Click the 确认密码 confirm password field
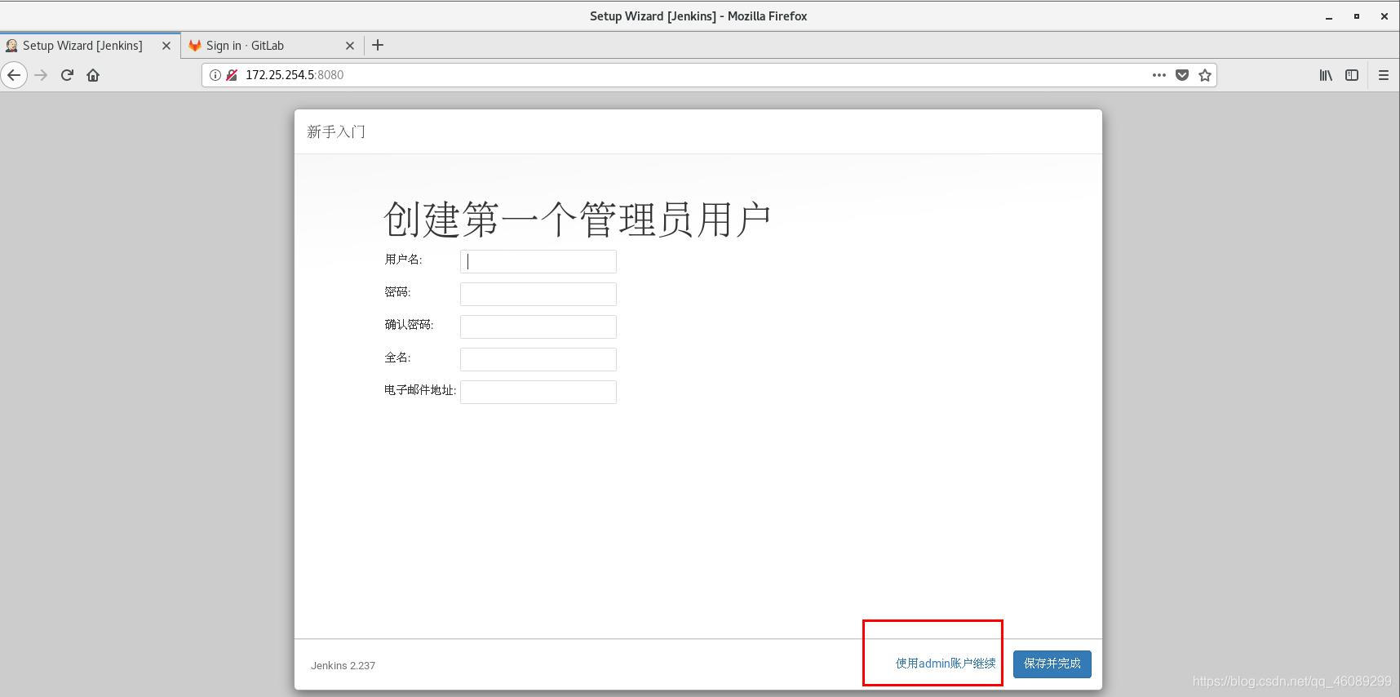The width and height of the screenshot is (1400, 697). (538, 326)
